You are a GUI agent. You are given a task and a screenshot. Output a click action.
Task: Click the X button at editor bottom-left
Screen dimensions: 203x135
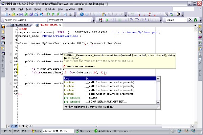8,126
